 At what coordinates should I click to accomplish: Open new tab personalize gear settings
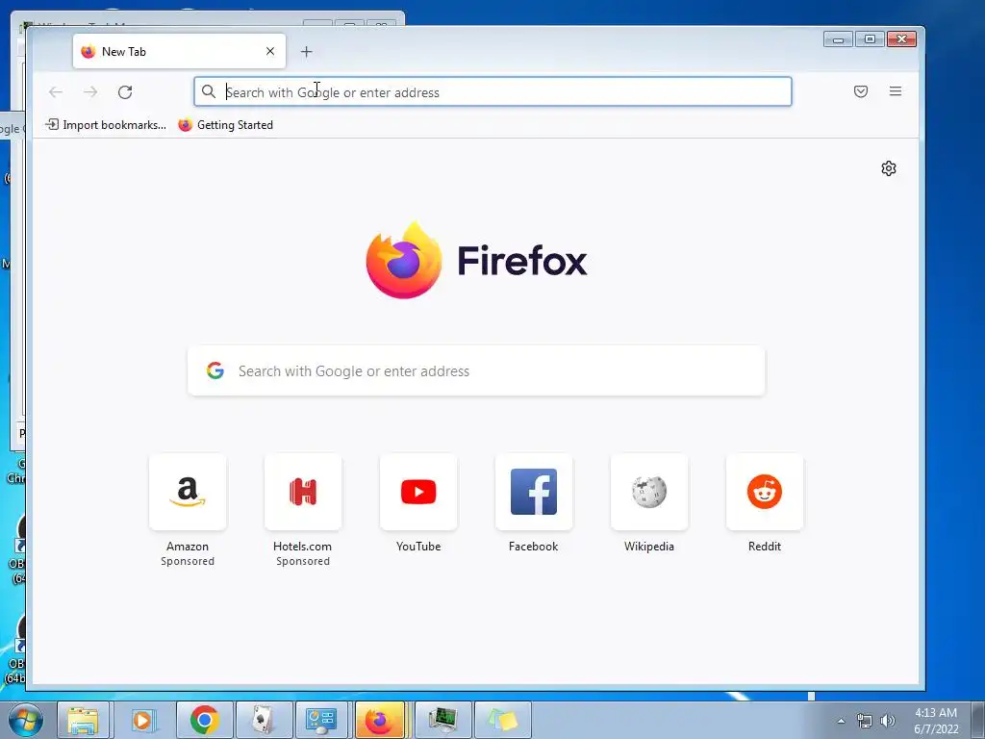tap(888, 168)
